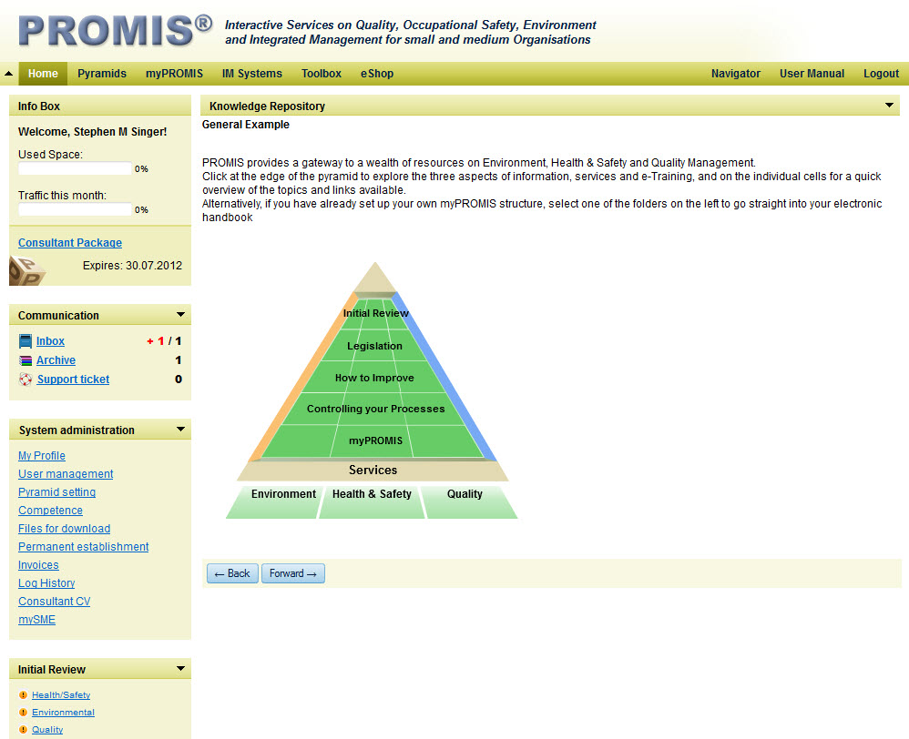Screen dimensions: 909x739
Task: Click the warning icon beside Quality link
Action: coord(23,730)
